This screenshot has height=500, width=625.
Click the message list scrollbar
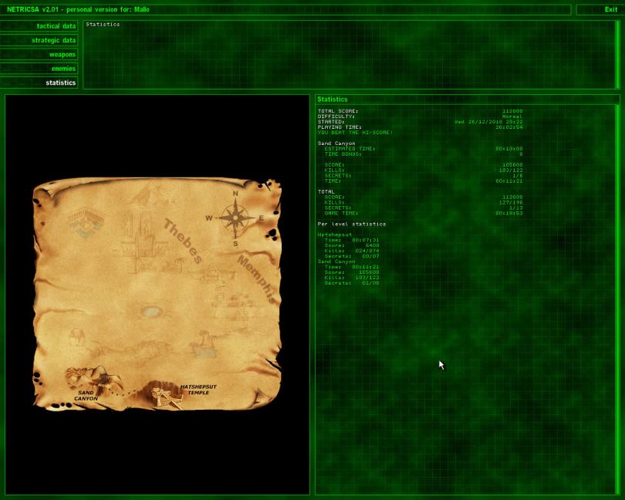(x=617, y=54)
